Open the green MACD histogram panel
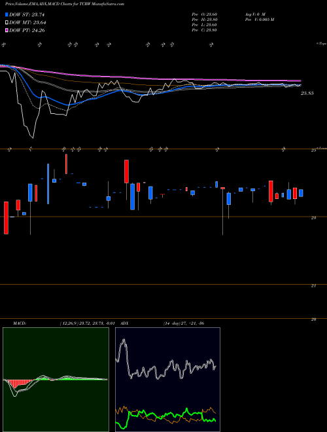 (x=56, y=380)
